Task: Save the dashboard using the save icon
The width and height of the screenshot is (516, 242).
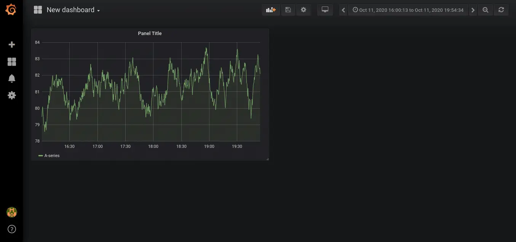Action: pyautogui.click(x=288, y=10)
